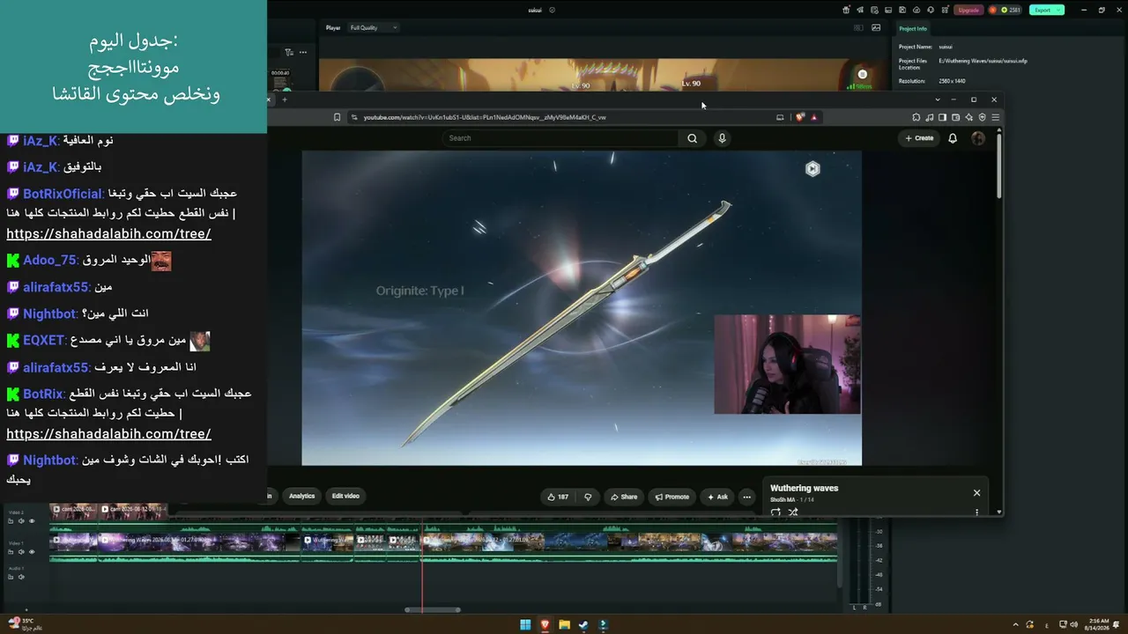Open Steam from the taskbar
Viewport: 1128px width, 634px height.
tap(583, 625)
